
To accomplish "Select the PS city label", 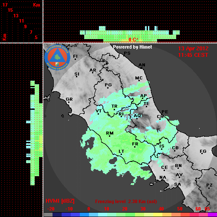I will 127,53.
